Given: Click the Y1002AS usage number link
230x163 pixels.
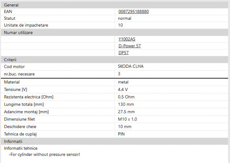Looking at the screenshot, I should click(x=126, y=39).
